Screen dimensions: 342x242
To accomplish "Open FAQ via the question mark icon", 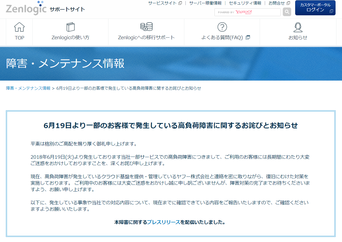I will coord(221,27).
